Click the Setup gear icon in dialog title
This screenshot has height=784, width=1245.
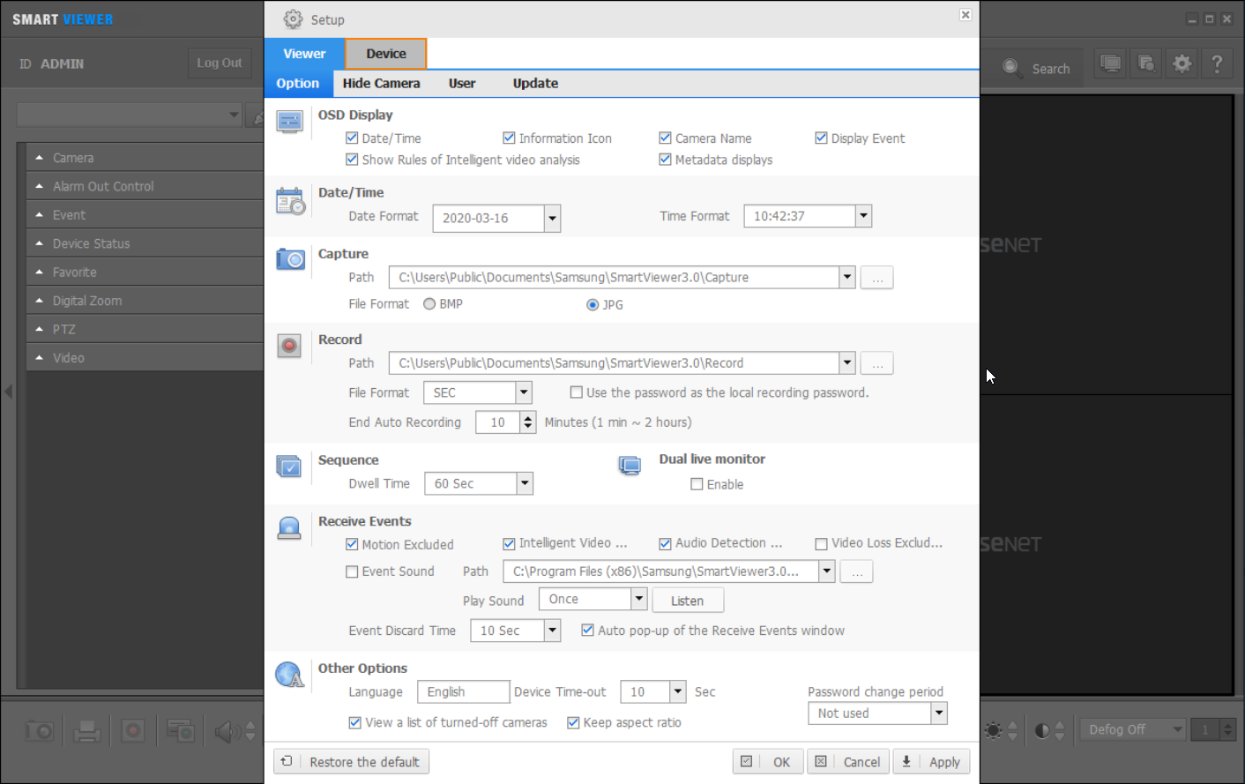(x=293, y=19)
